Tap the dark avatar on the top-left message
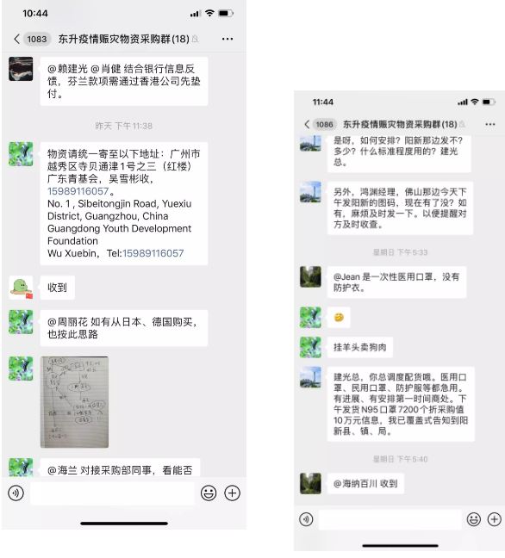505x558 pixels. coord(21,69)
